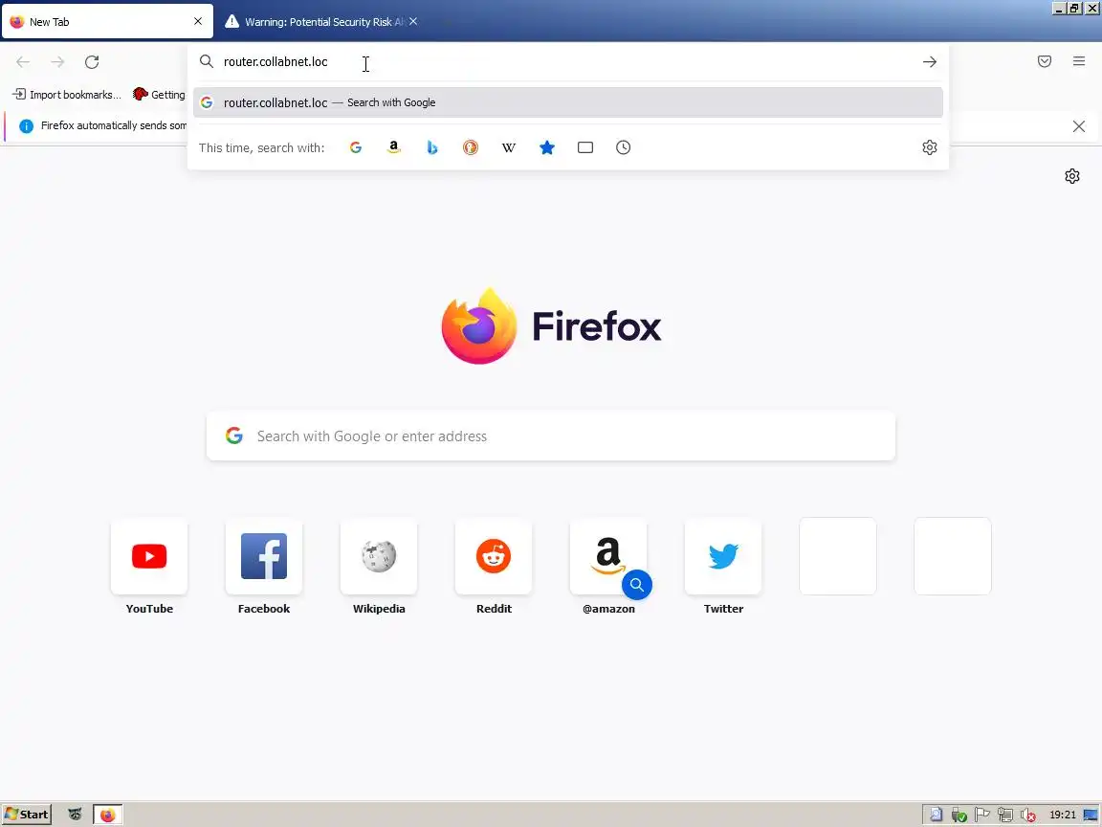Reload the current page
Image resolution: width=1102 pixels, height=827 pixels.
[x=92, y=62]
